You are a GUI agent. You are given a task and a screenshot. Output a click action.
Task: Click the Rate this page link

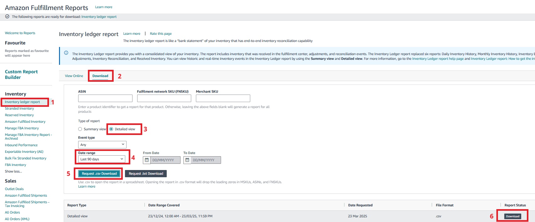(161, 34)
